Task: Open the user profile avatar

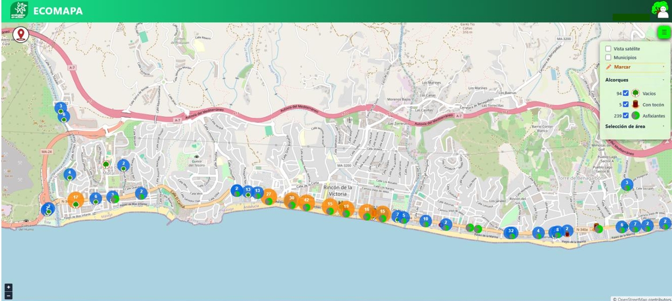Action: 663,10
